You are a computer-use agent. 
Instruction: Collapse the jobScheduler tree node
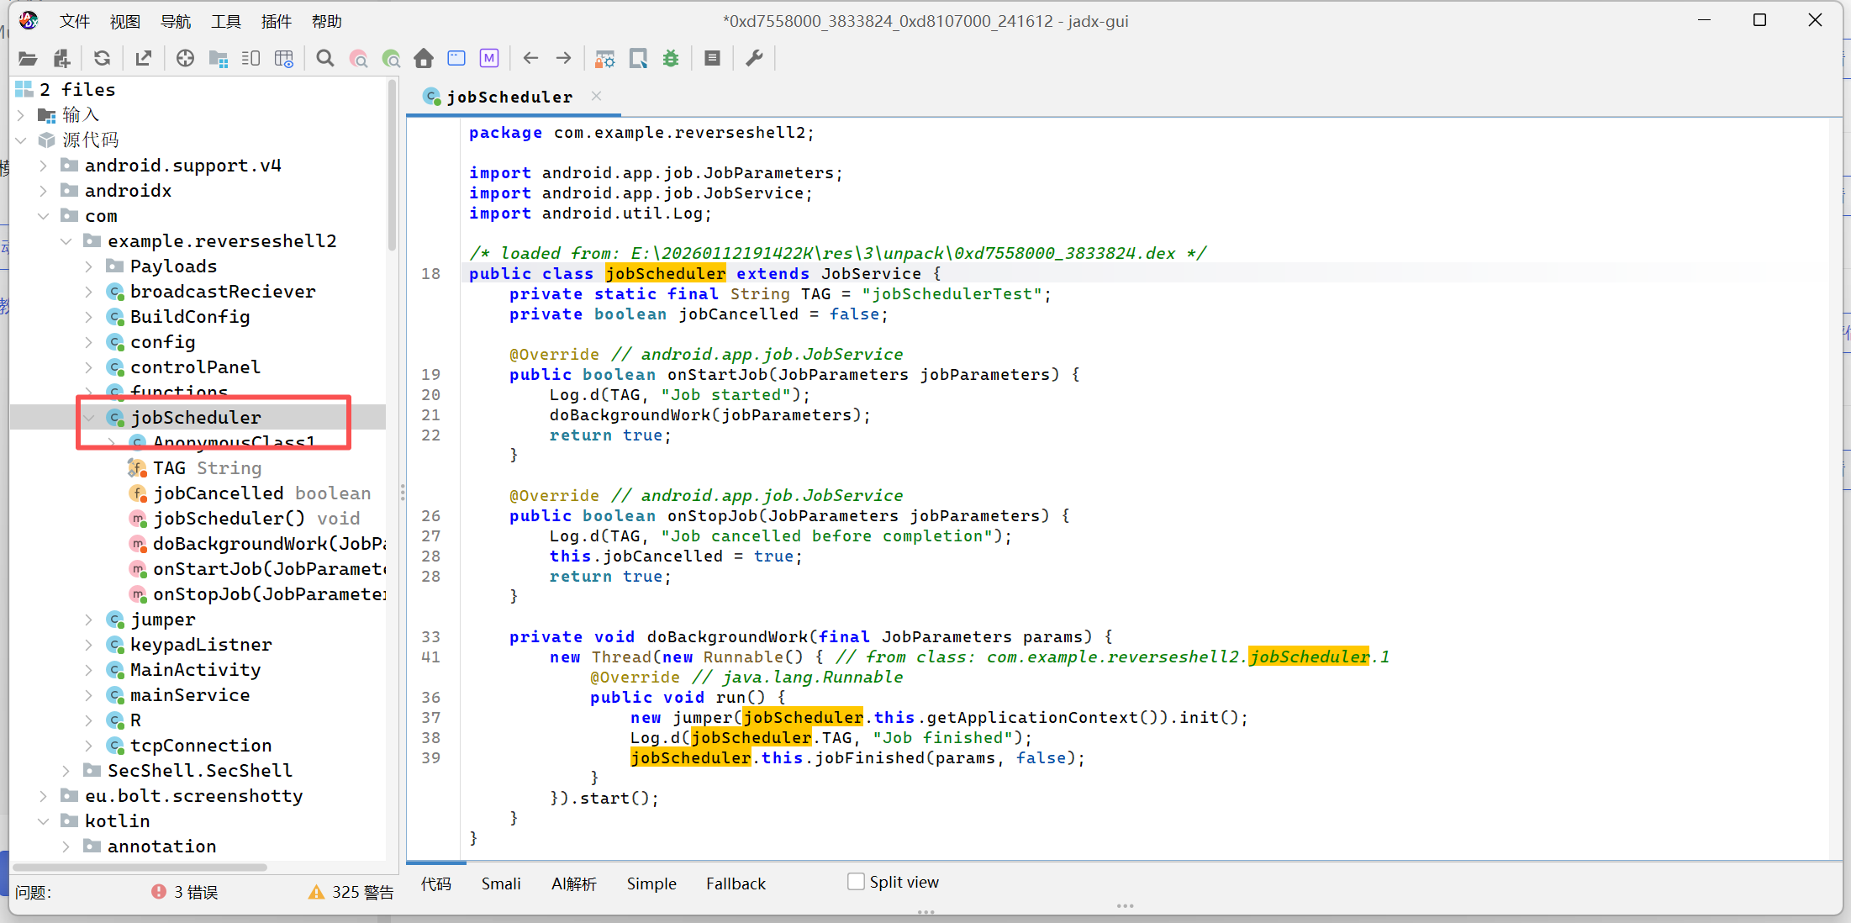coord(89,418)
